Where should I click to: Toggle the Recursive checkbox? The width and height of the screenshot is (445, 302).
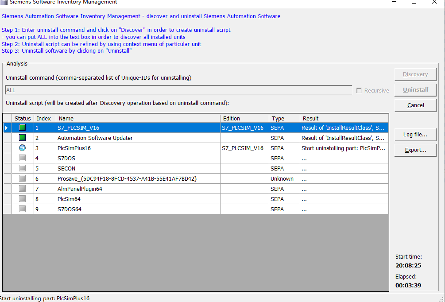pos(359,90)
